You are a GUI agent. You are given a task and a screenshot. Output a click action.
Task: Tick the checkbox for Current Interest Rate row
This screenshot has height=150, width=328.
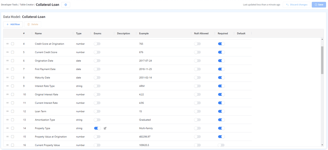coord(13,103)
